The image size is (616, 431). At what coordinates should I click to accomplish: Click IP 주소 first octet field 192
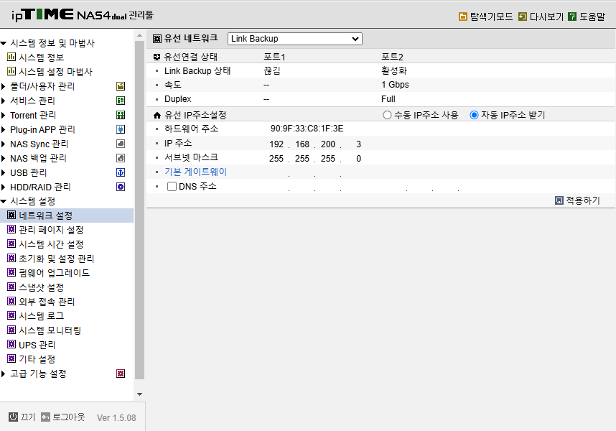(276, 144)
